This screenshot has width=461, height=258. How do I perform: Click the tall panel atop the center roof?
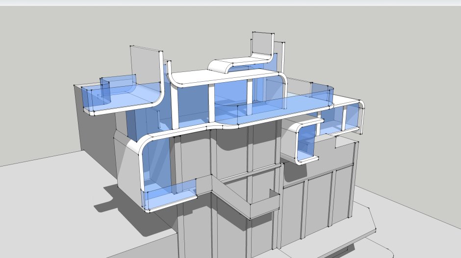(261, 44)
